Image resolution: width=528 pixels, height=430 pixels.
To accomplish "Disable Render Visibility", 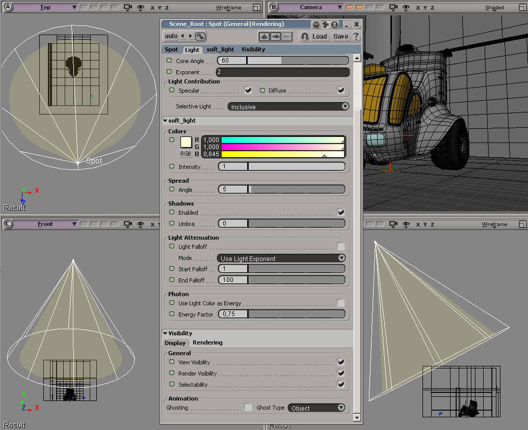I will (x=341, y=373).
